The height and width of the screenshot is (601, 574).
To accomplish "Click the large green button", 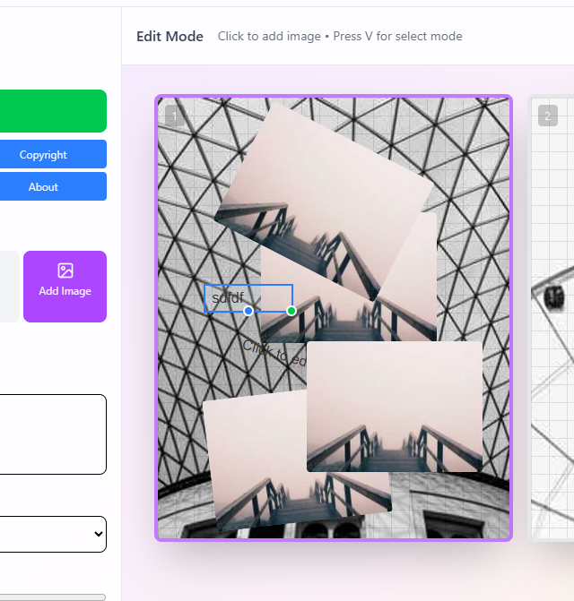I will pos(53,111).
